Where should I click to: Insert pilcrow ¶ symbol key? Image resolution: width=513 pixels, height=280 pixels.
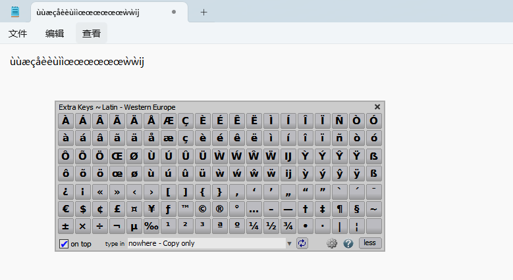tap(339, 209)
